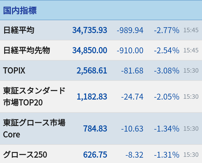The image size is (202, 163).
Task: Click the -8.32 グロース250 change
Action: pos(134,155)
